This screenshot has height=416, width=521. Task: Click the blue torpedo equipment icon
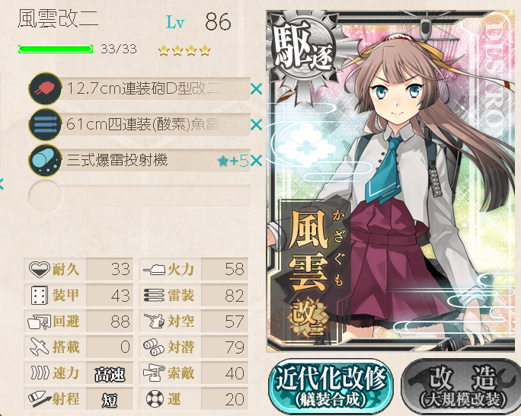click(x=45, y=125)
